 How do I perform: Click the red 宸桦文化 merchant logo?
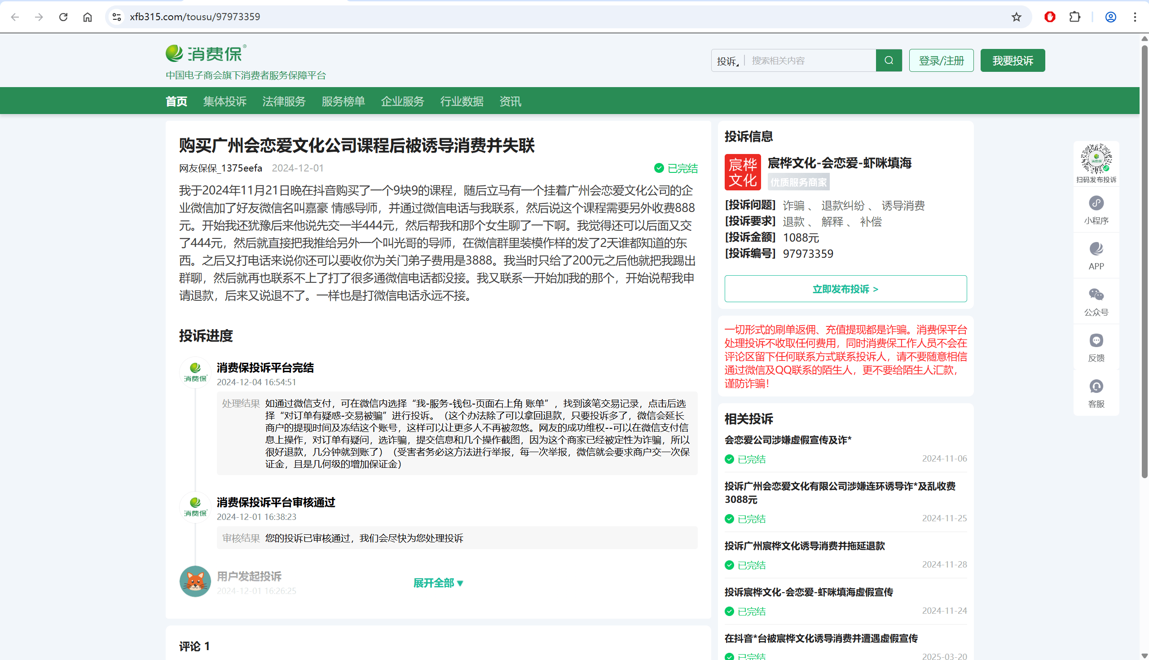pos(743,172)
